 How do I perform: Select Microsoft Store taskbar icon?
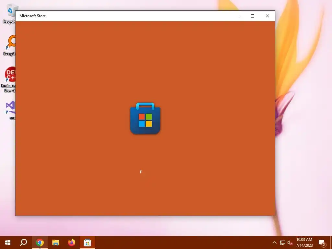click(x=88, y=243)
